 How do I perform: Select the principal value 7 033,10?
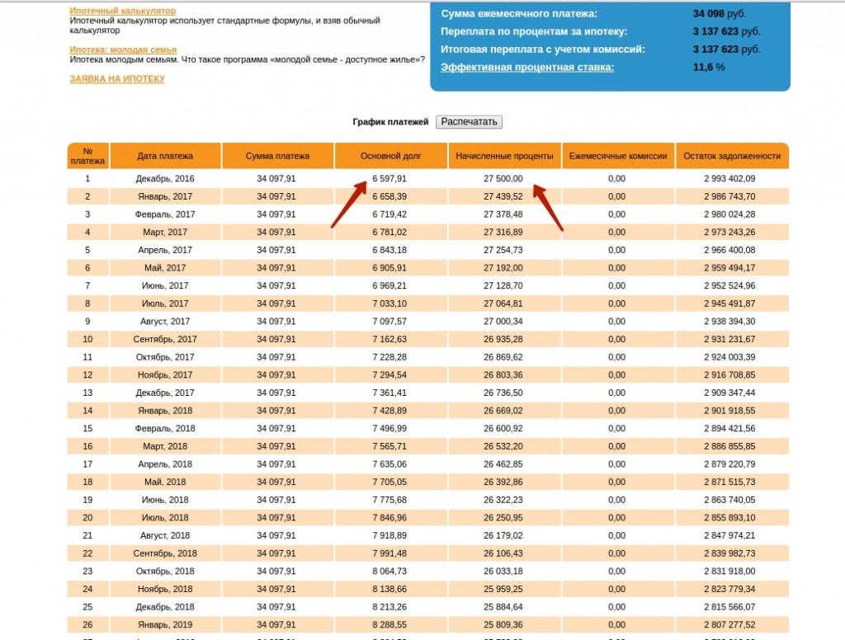point(389,304)
